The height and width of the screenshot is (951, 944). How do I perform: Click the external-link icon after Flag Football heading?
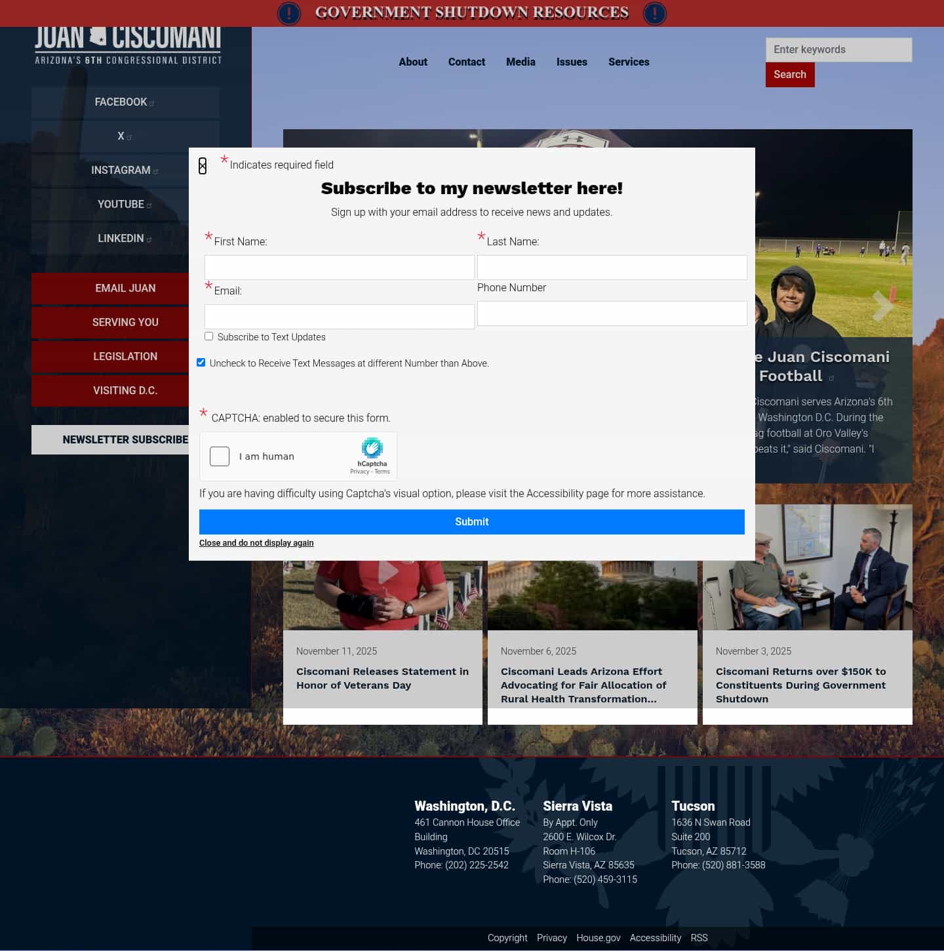click(x=832, y=377)
